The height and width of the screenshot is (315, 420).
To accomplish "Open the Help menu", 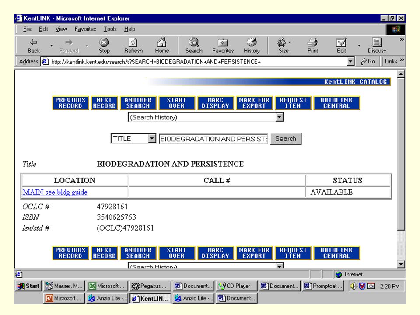I will pyautogui.click(x=129, y=29).
